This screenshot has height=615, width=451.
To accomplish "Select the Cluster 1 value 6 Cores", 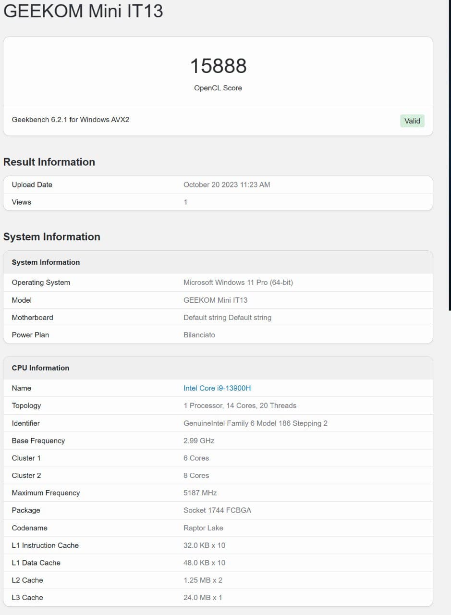I will coord(196,458).
